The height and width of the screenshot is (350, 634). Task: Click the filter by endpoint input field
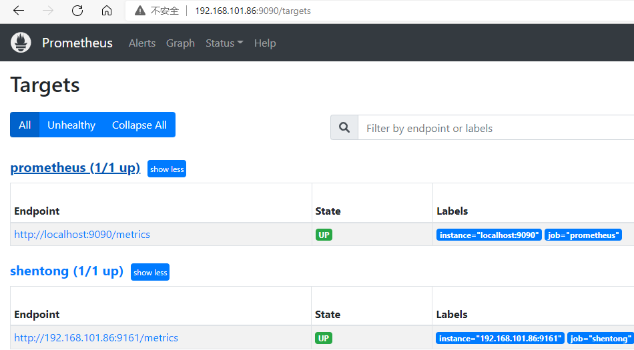(494, 128)
